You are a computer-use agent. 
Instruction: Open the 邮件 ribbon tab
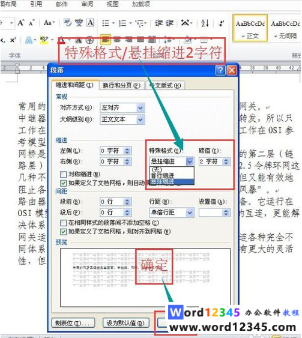point(62,4)
